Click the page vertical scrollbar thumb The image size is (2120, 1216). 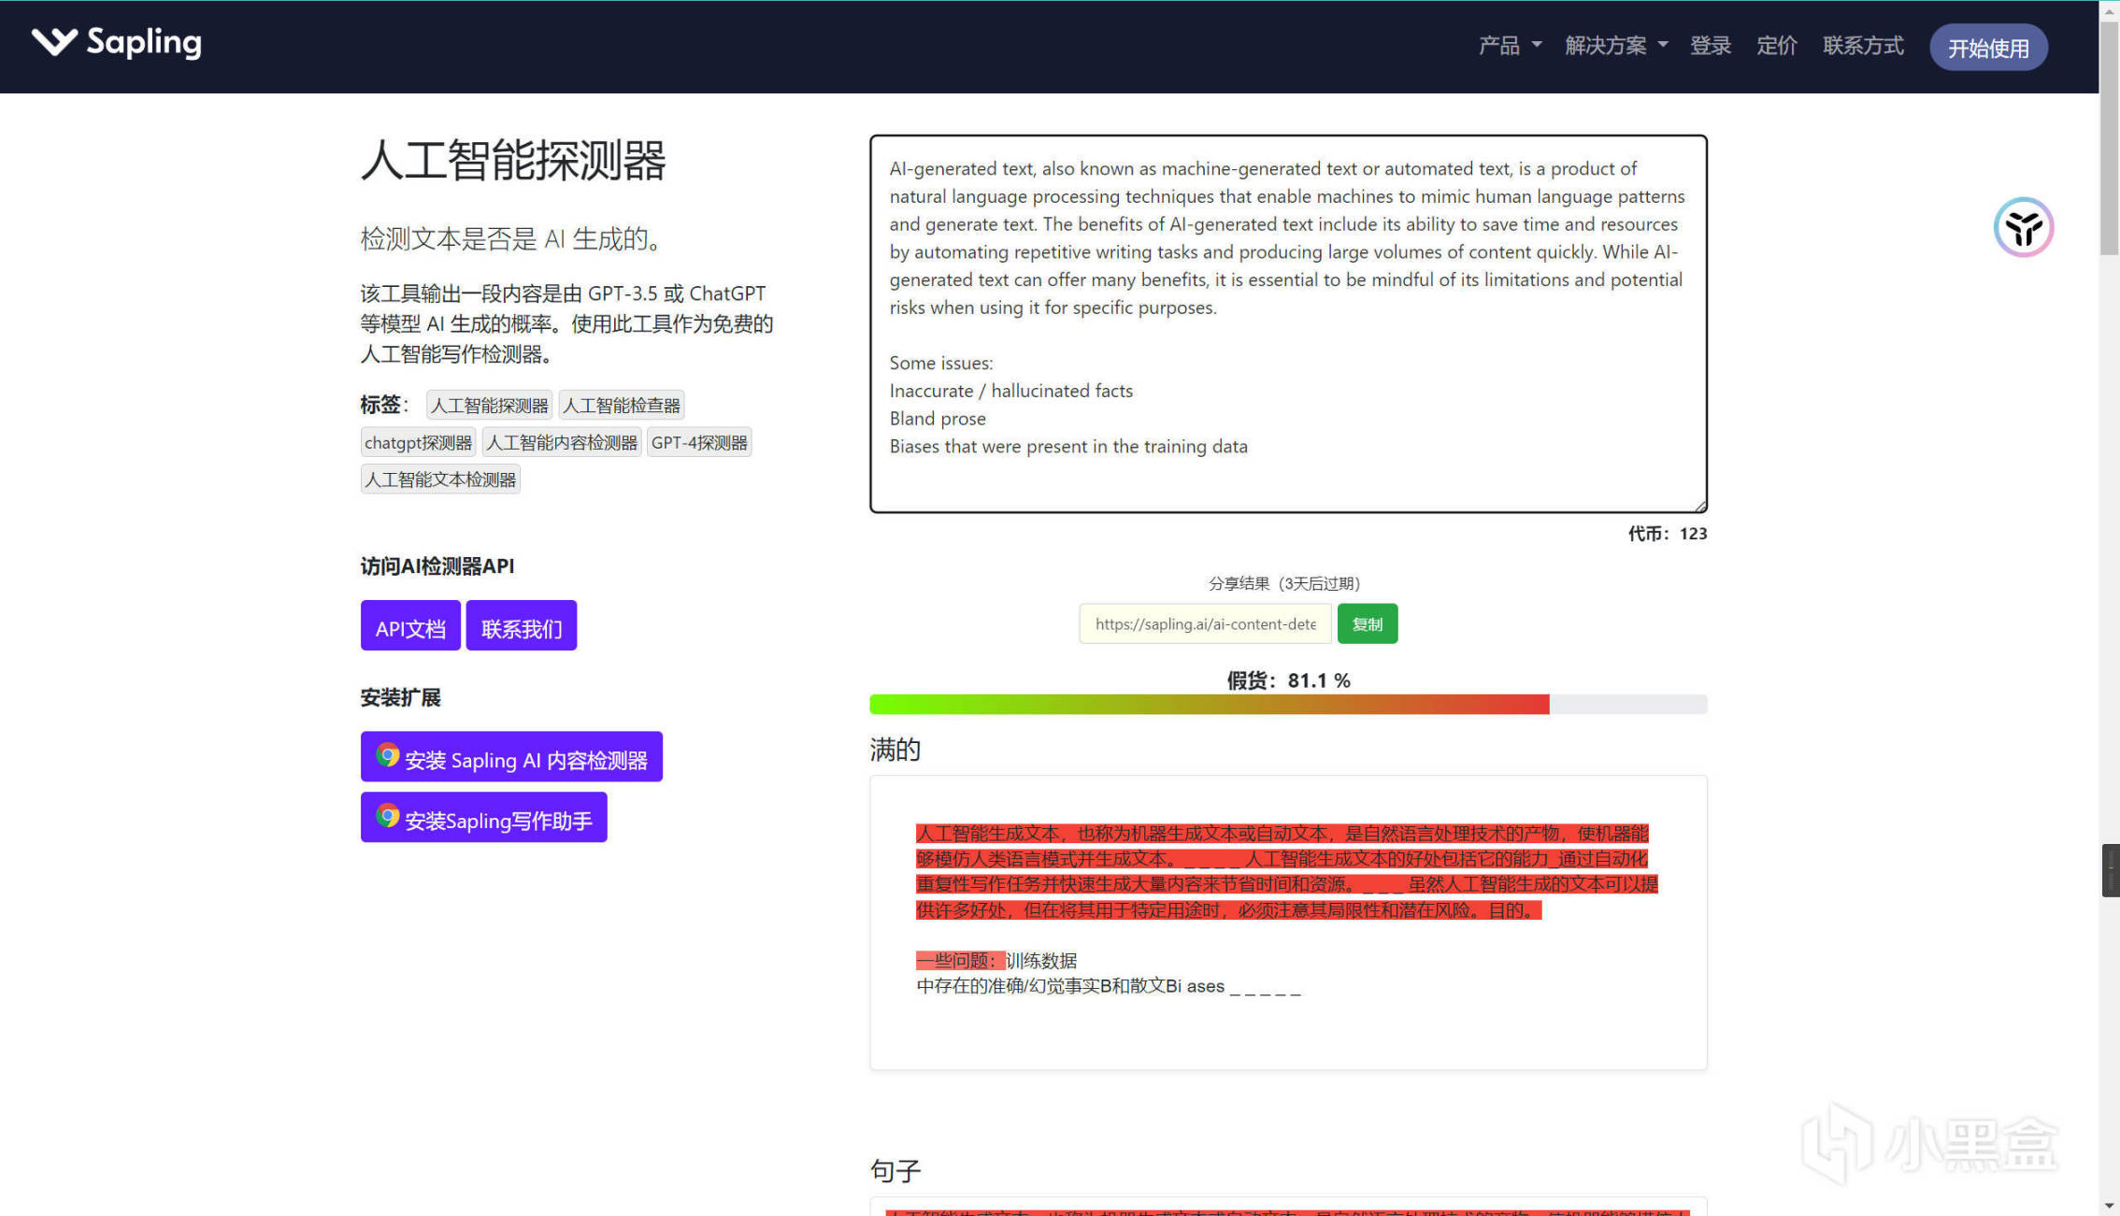2110,138
